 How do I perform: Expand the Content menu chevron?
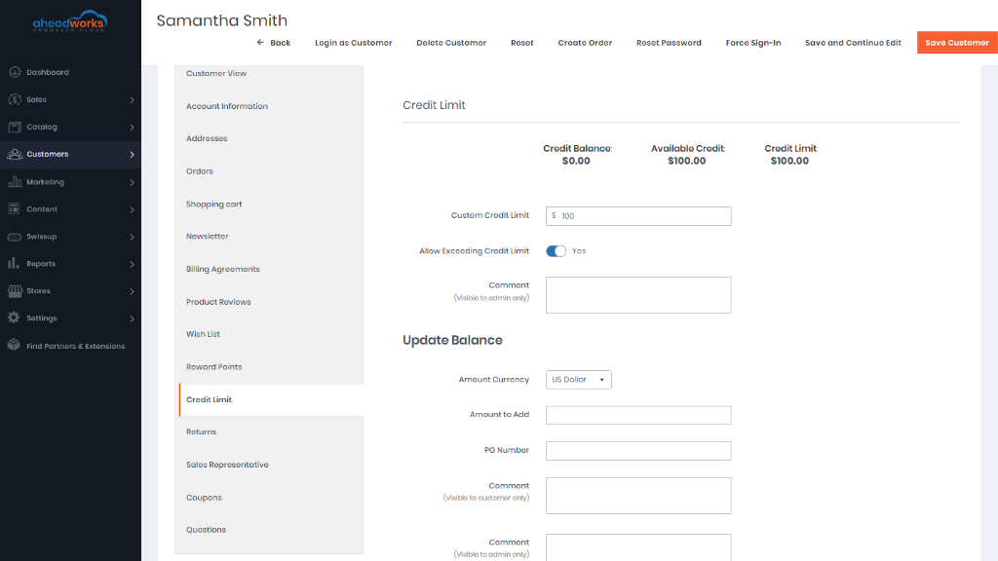click(x=132, y=209)
